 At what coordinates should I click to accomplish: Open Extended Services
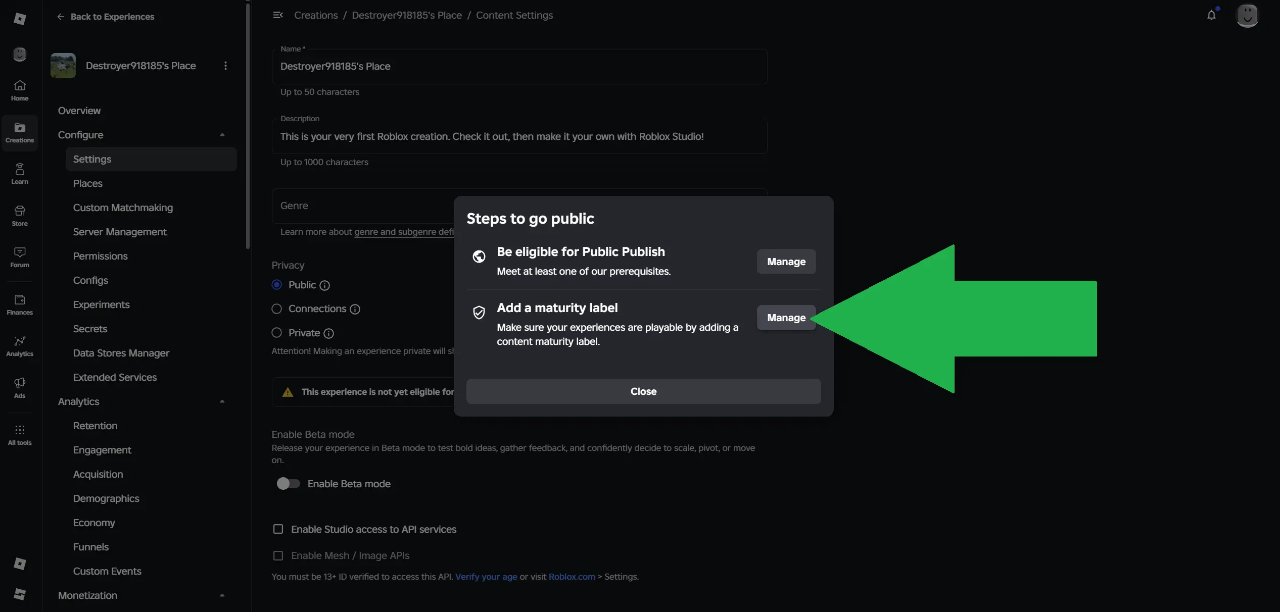115,377
